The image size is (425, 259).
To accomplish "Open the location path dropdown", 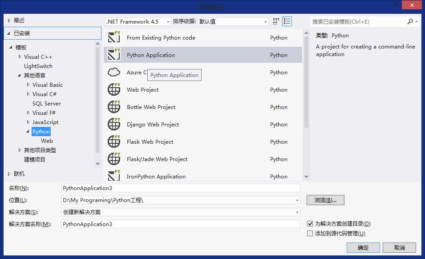I will 297,201.
